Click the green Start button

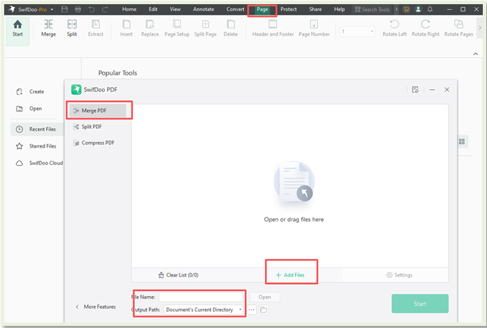(420, 304)
